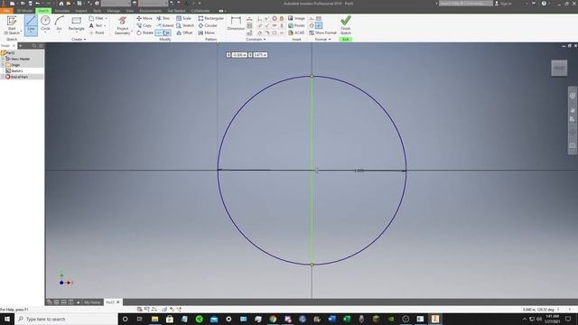Switch to 3D Model tab

[24, 11]
